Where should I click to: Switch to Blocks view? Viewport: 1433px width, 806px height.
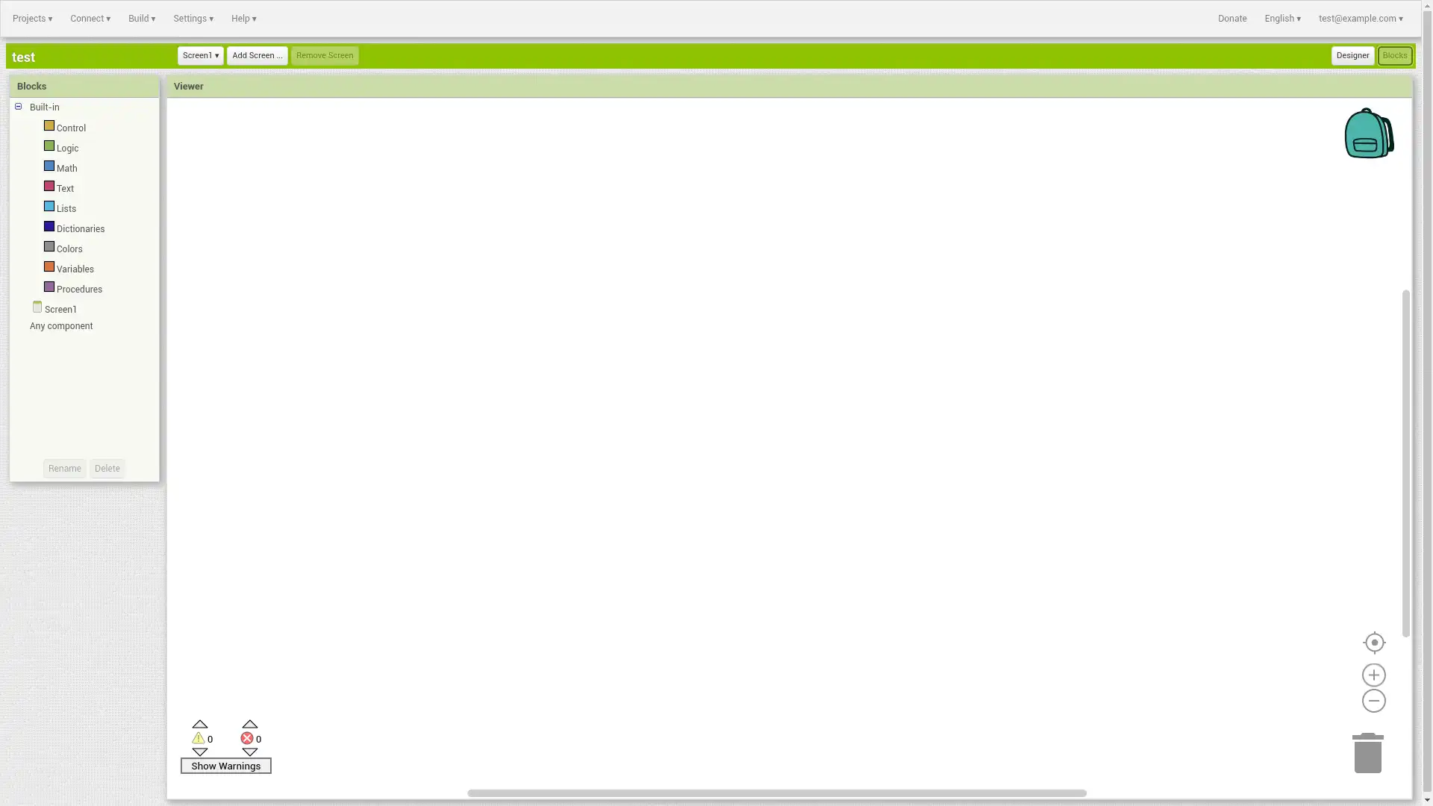tap(1395, 55)
